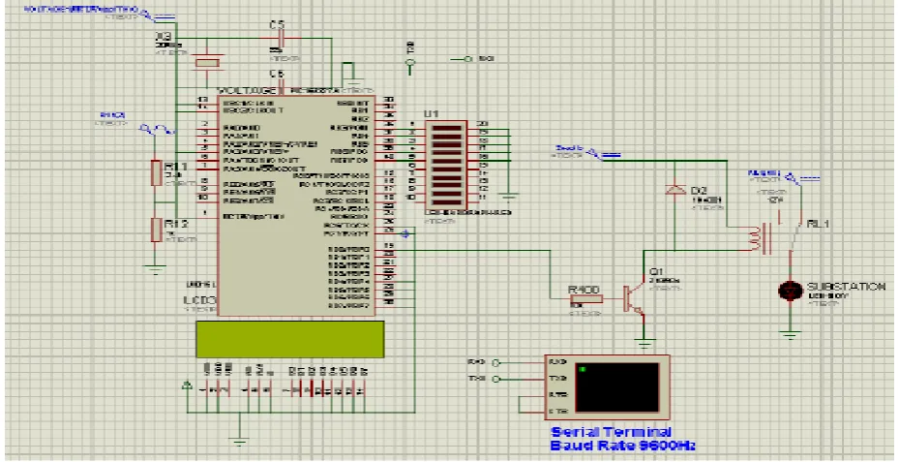Select resistor R11 symbol
This screenshot has height=462, width=899.
pos(156,172)
